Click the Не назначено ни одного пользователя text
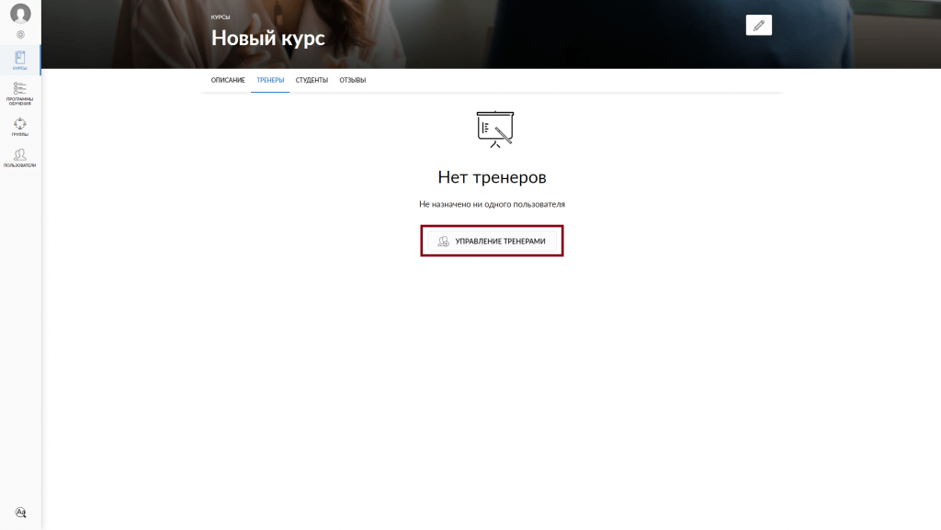This screenshot has height=530, width=941. (493, 205)
